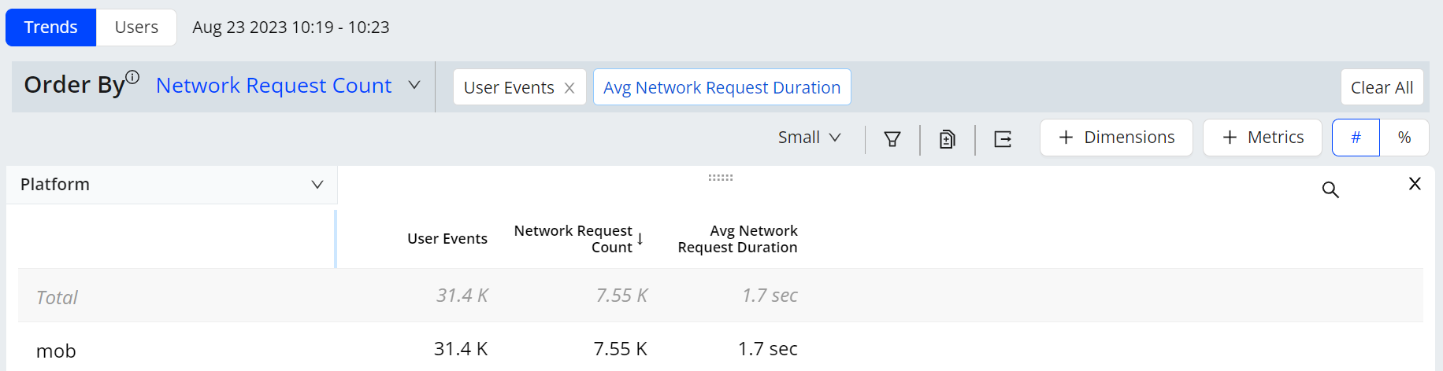Remove the User Events metric chip
This screenshot has height=371, width=1443.
tap(569, 88)
